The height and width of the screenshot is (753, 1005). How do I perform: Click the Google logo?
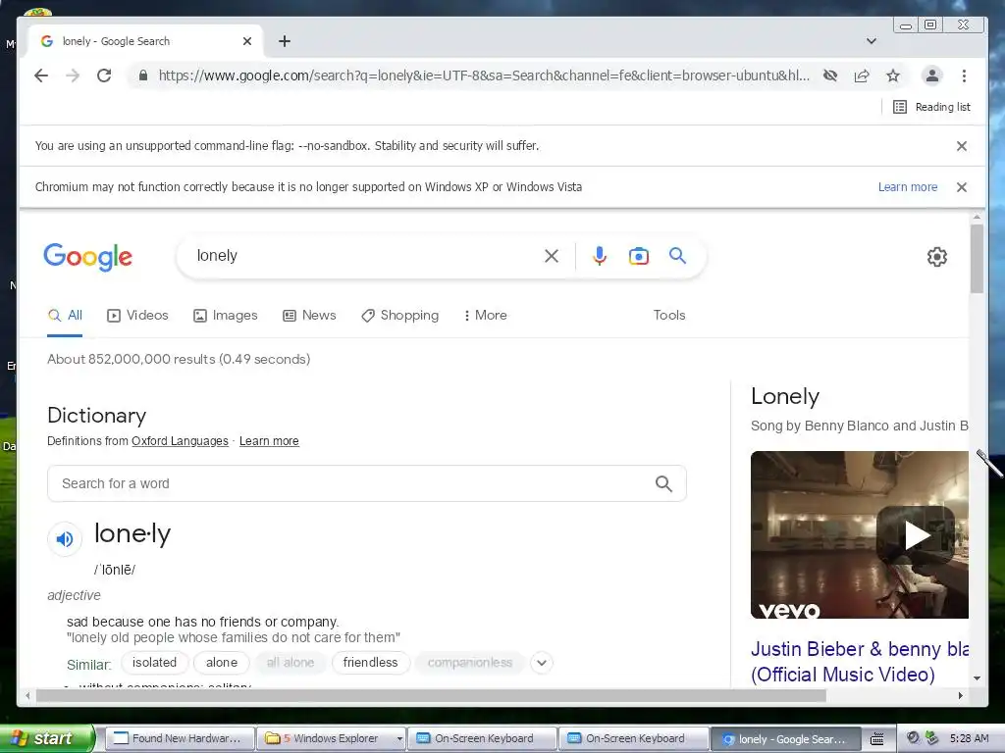pyautogui.click(x=87, y=257)
